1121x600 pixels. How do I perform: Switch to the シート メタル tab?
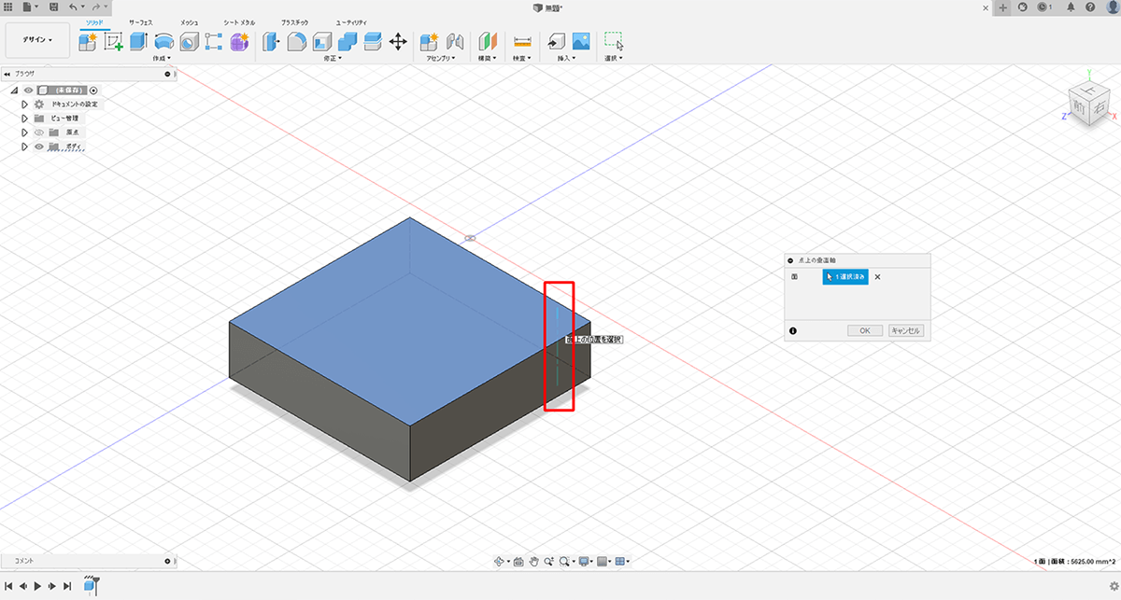(x=237, y=21)
